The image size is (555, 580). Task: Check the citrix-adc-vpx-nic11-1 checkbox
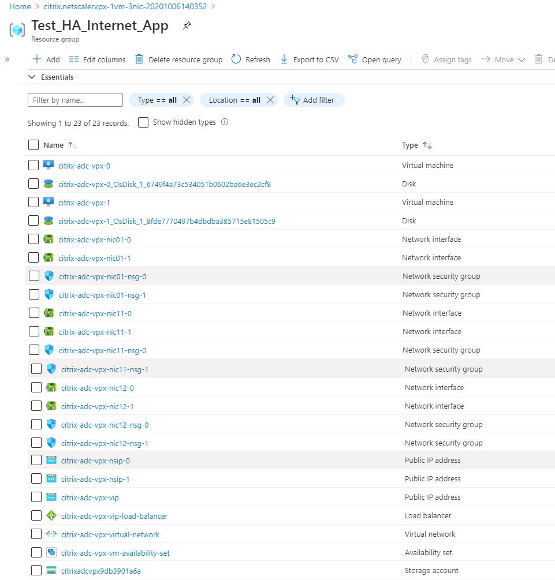pos(34,331)
